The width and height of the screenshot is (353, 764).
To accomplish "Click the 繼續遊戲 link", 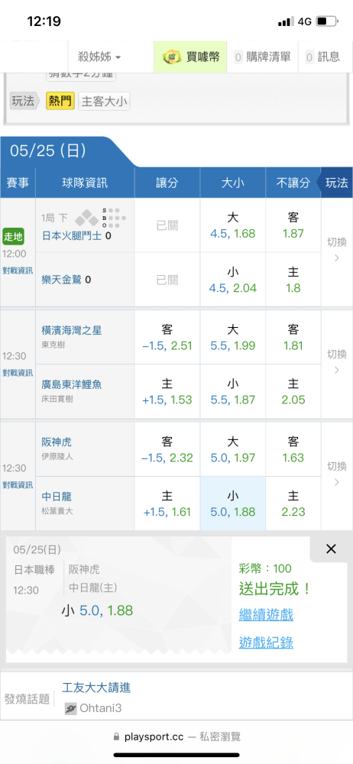I will click(266, 615).
